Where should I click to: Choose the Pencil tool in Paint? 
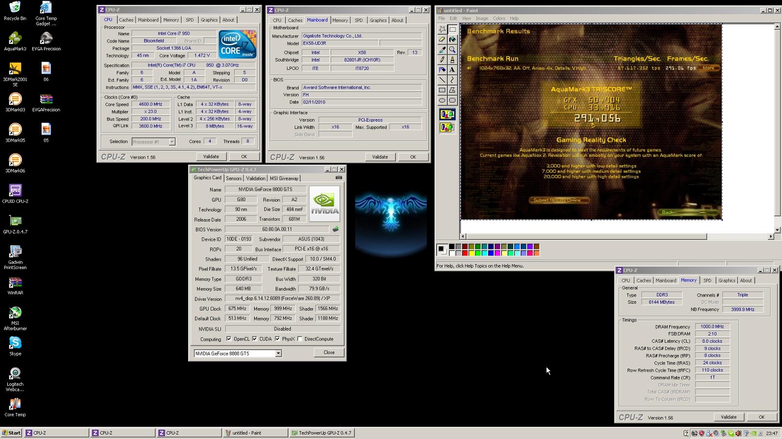coord(442,60)
